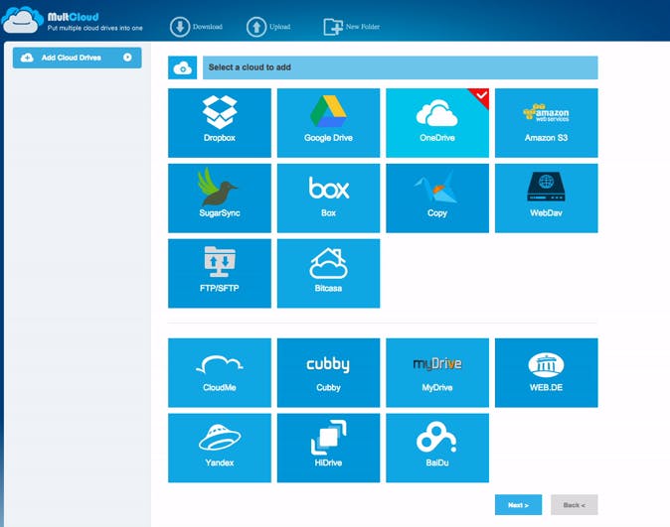Select the Dropbox cloud tile

pyautogui.click(x=220, y=123)
